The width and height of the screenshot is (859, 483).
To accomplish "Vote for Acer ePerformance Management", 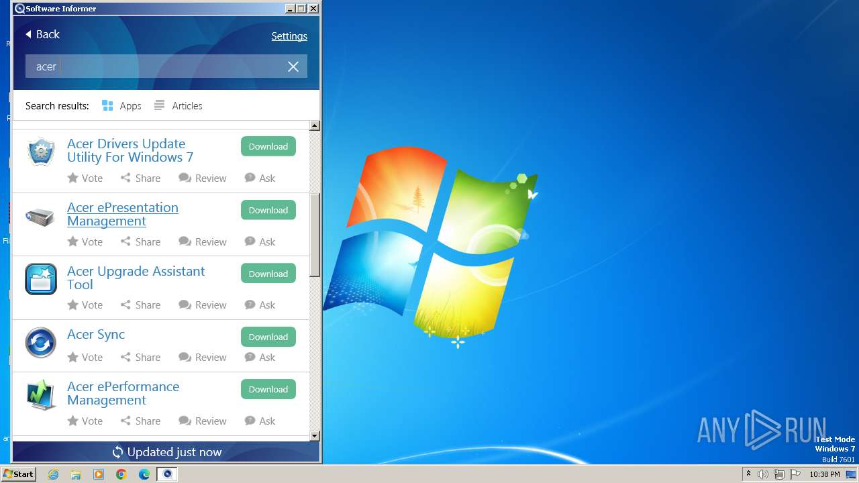I will (85, 421).
